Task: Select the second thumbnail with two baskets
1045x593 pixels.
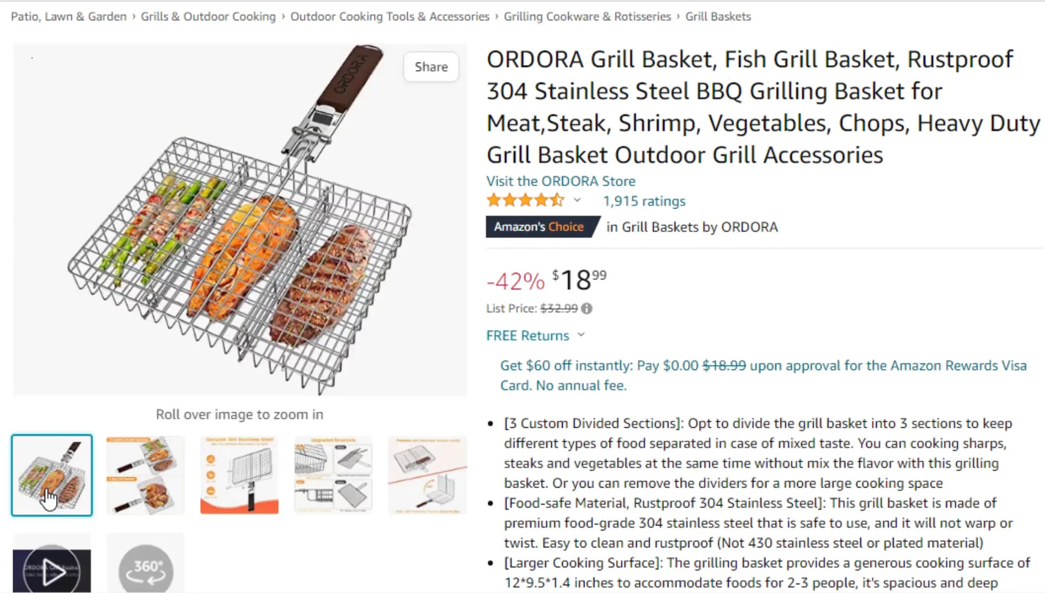Action: tap(145, 475)
